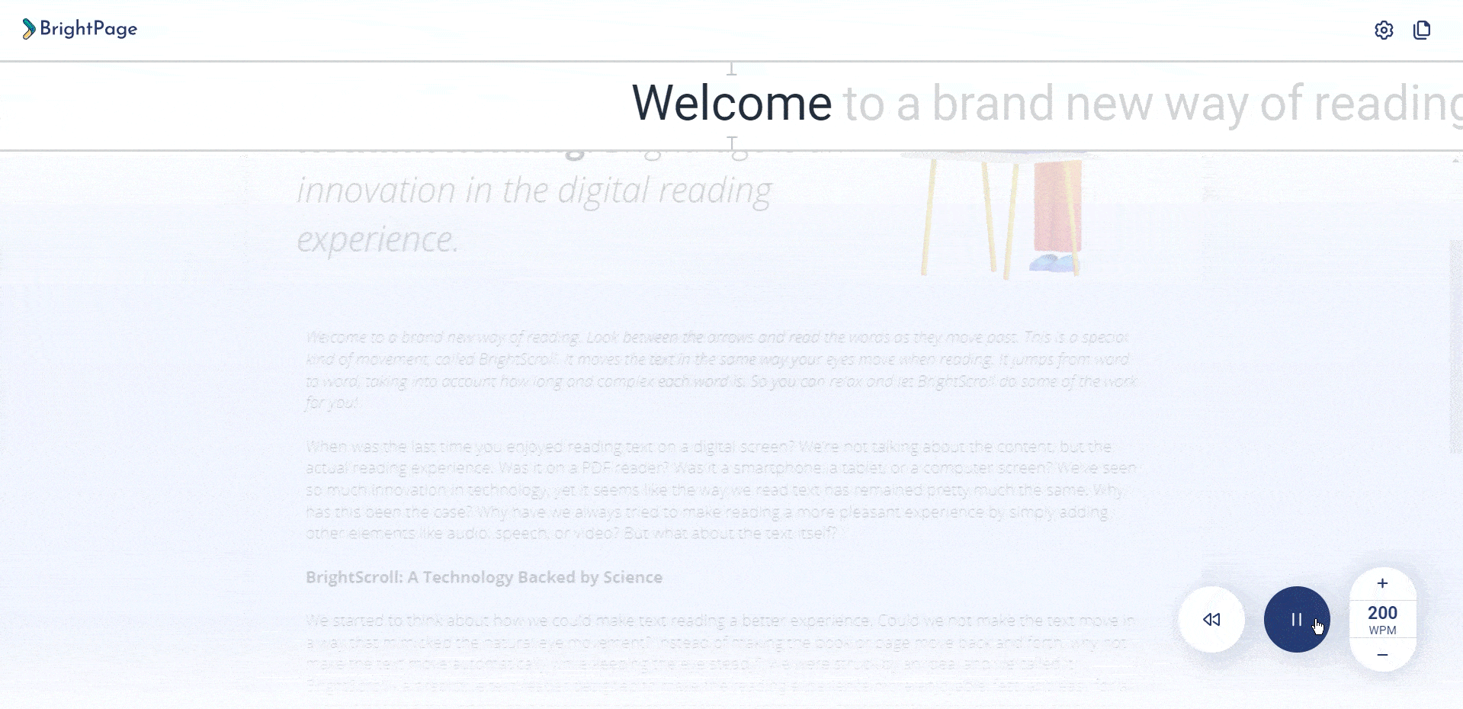Image resolution: width=1463 pixels, height=709 pixels.
Task: Click the documents copy icon
Action: tap(1422, 30)
